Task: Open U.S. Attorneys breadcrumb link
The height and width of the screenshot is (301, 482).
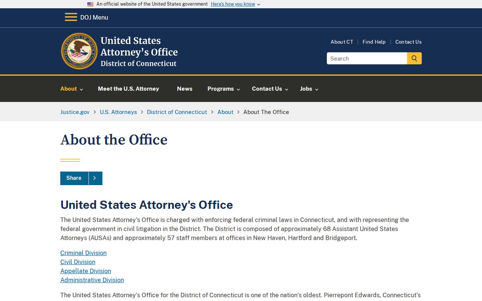Action: click(118, 112)
